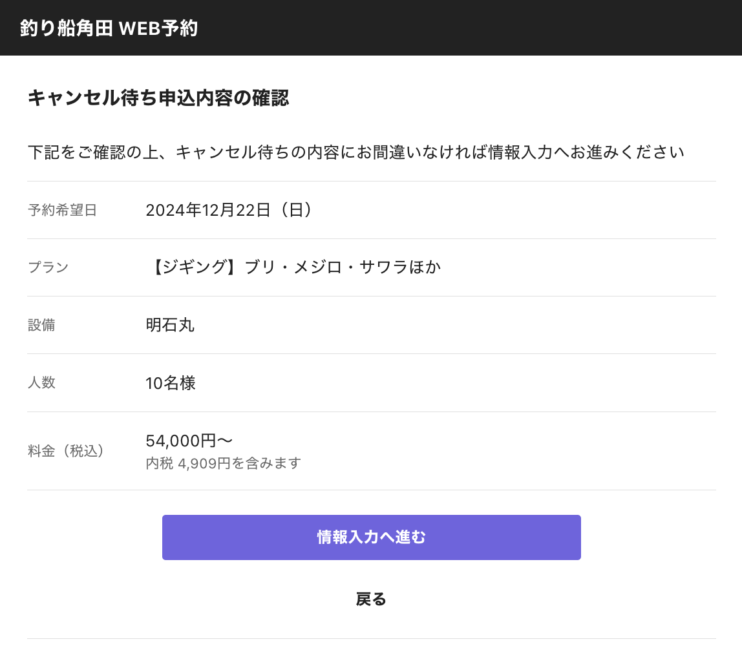Click the instruction sentence starting with 下記をご確認の上

coord(355,152)
